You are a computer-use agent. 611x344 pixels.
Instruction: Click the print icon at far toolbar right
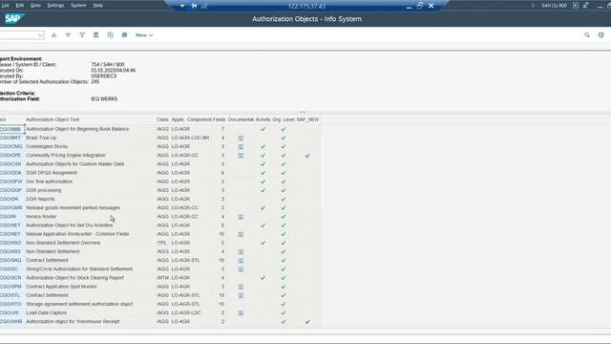tap(600, 35)
